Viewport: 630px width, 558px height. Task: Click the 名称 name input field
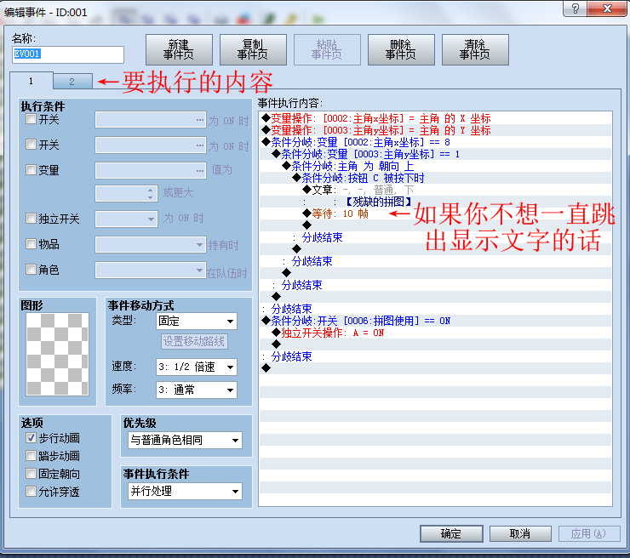(68, 54)
